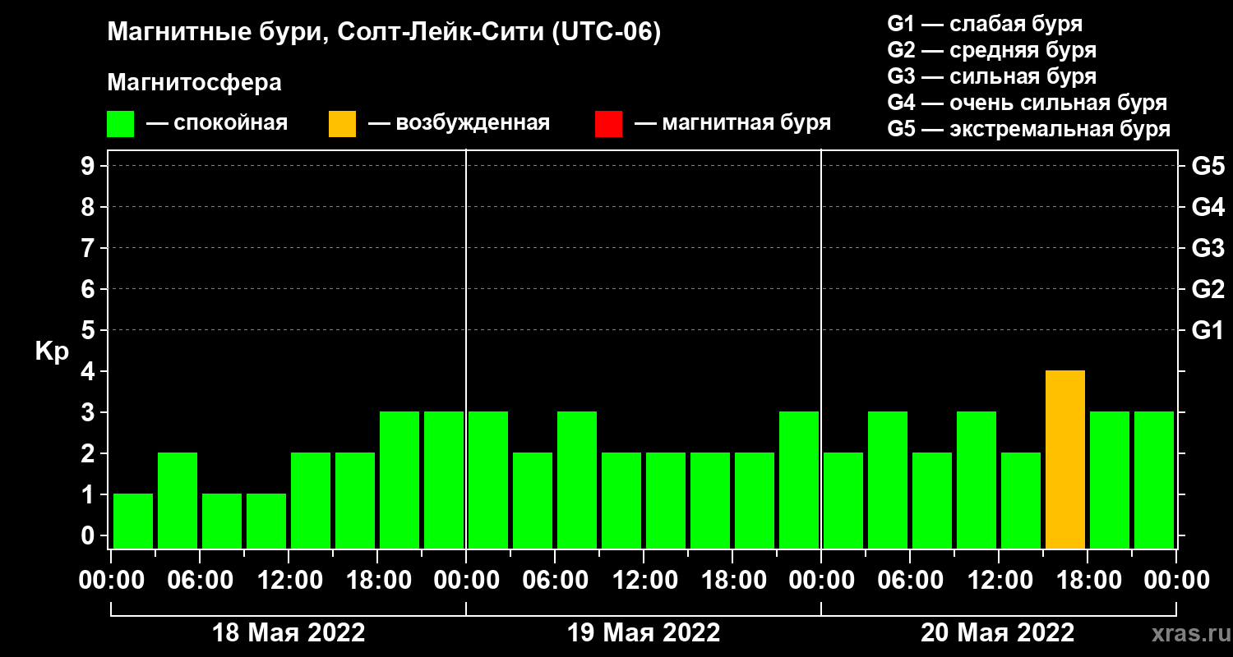Select the 19 May bar starting at 21:00
Viewport: 1233px width, 657px height.
click(x=799, y=480)
